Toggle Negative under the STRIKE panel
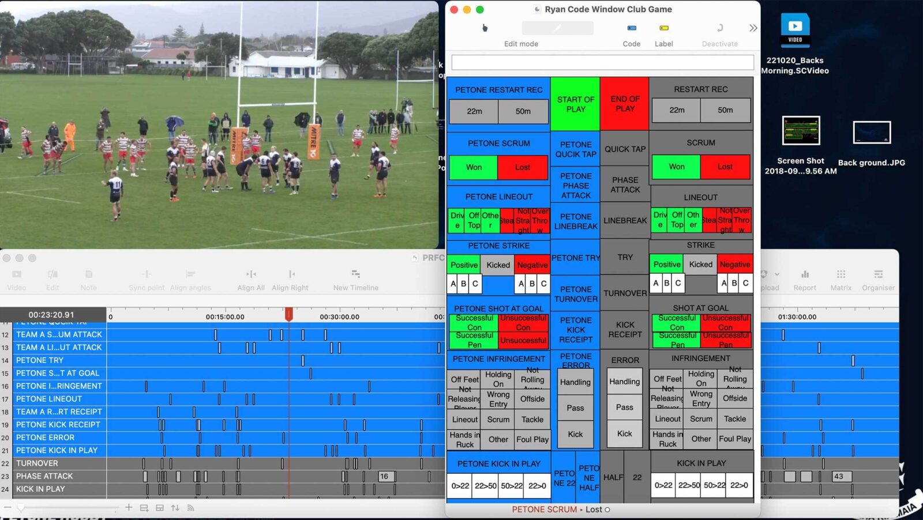Image resolution: width=923 pixels, height=520 pixels. (735, 264)
